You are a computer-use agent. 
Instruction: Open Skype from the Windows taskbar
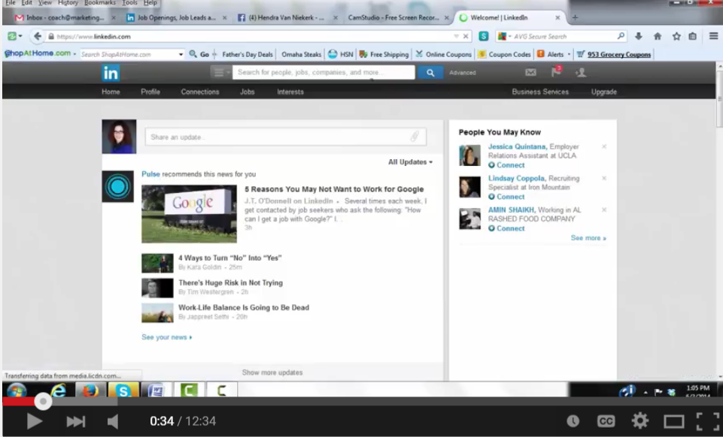click(x=123, y=390)
